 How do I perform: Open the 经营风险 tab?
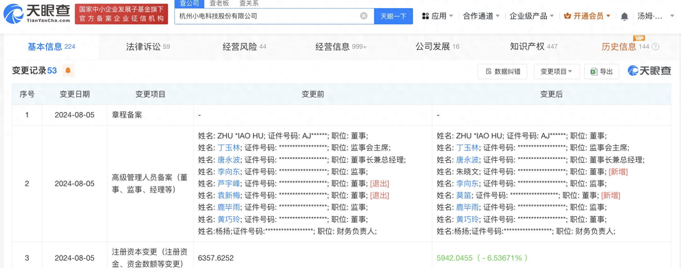pyautogui.click(x=244, y=47)
